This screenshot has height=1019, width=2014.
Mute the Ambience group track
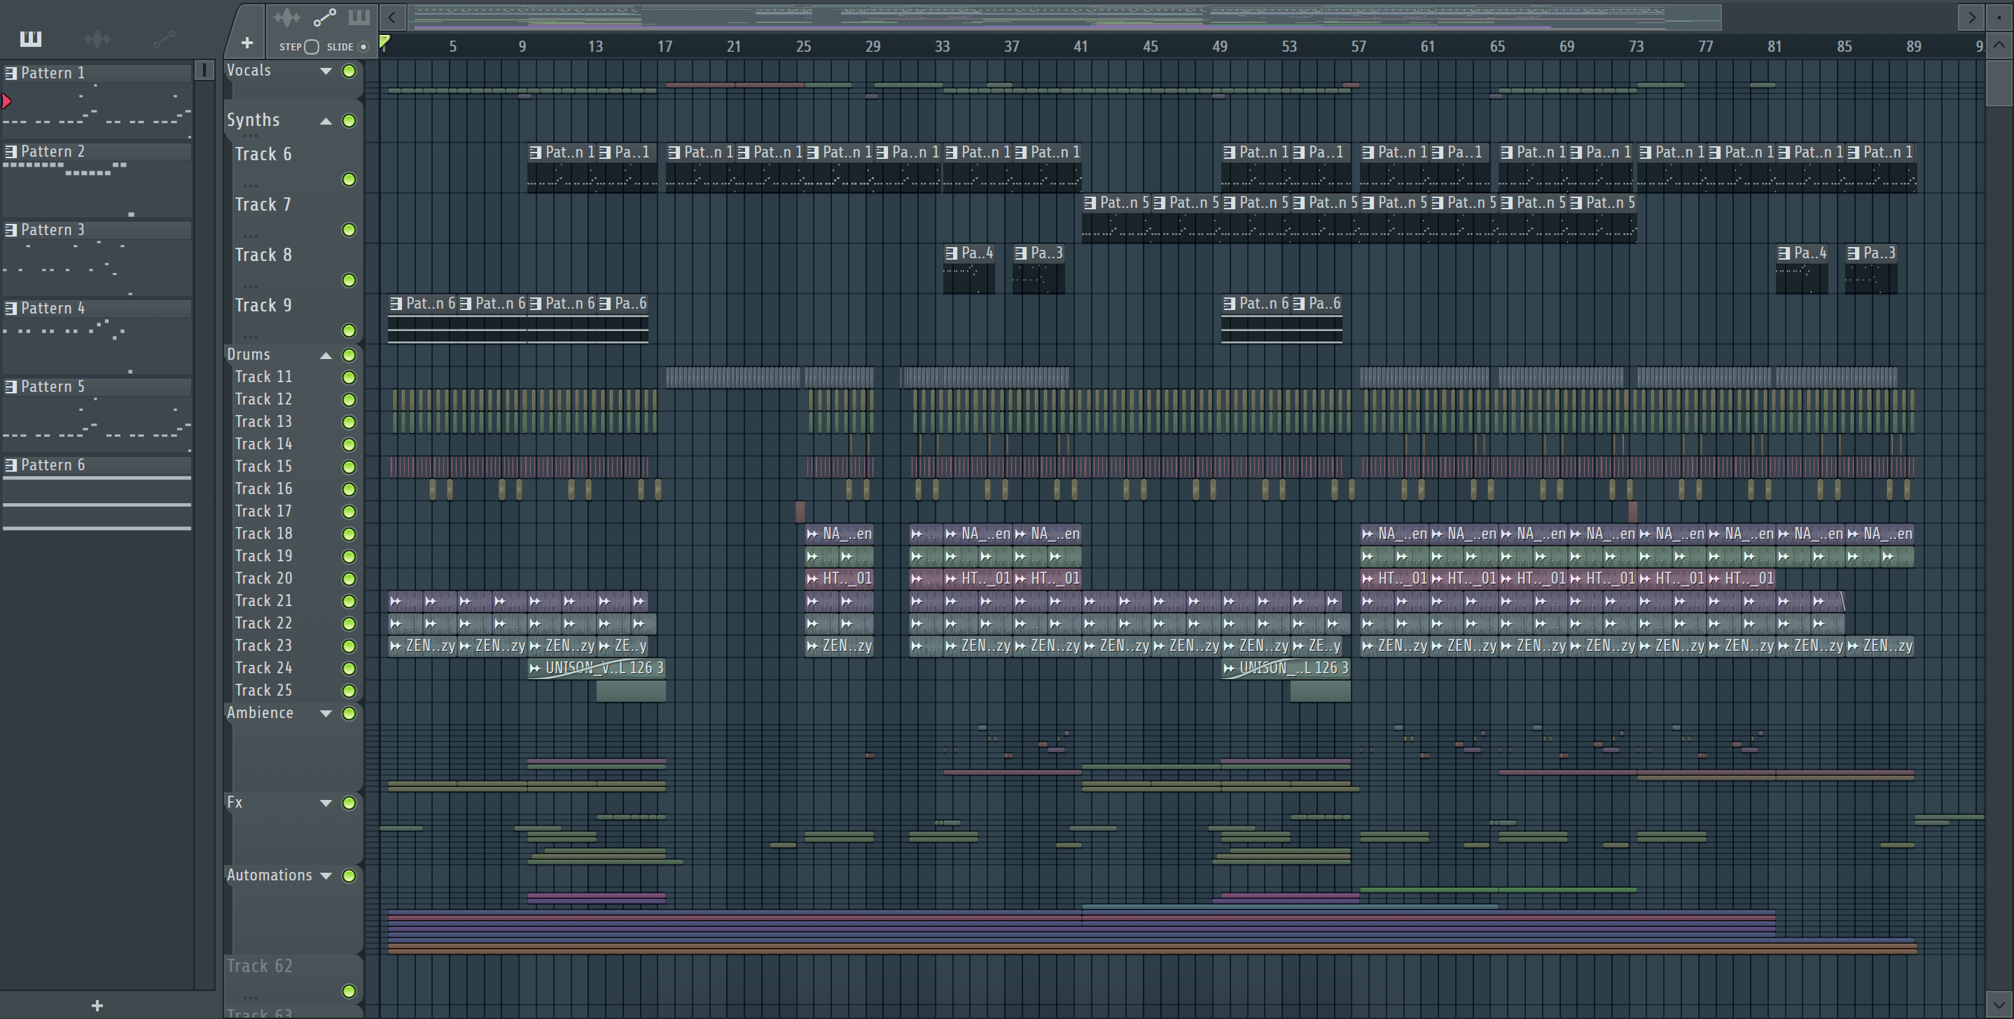click(349, 713)
